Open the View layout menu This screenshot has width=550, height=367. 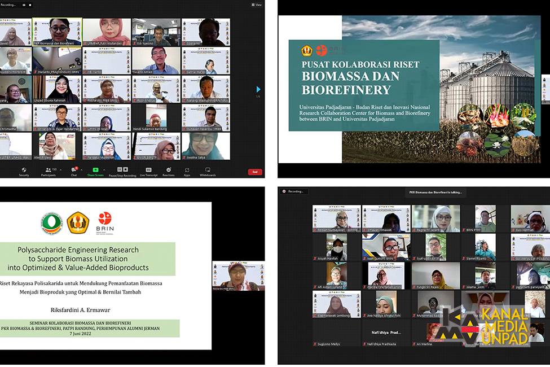pyautogui.click(x=257, y=5)
